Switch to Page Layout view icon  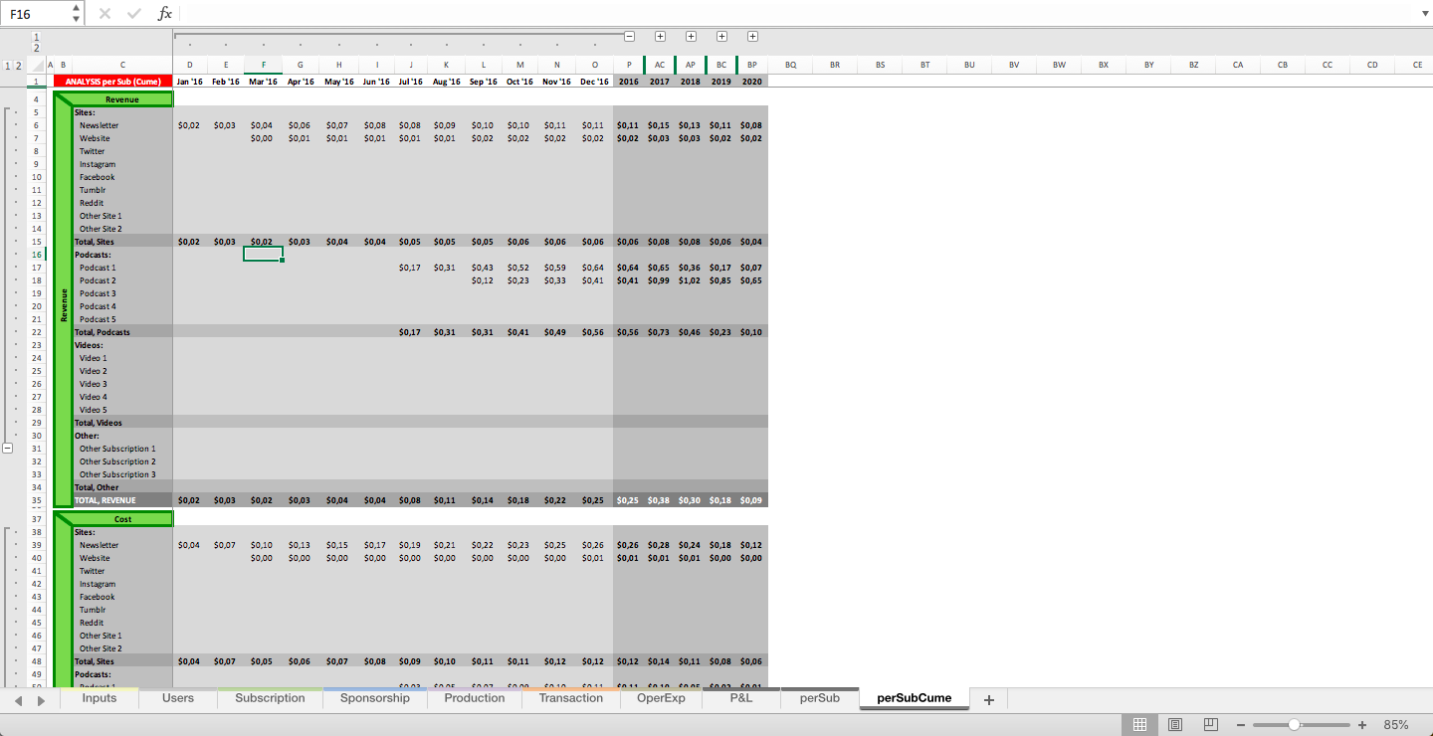(1175, 724)
